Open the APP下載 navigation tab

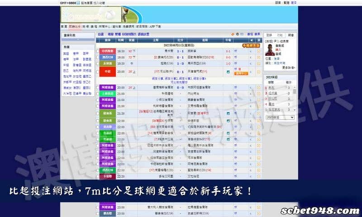pyautogui.click(x=155, y=27)
